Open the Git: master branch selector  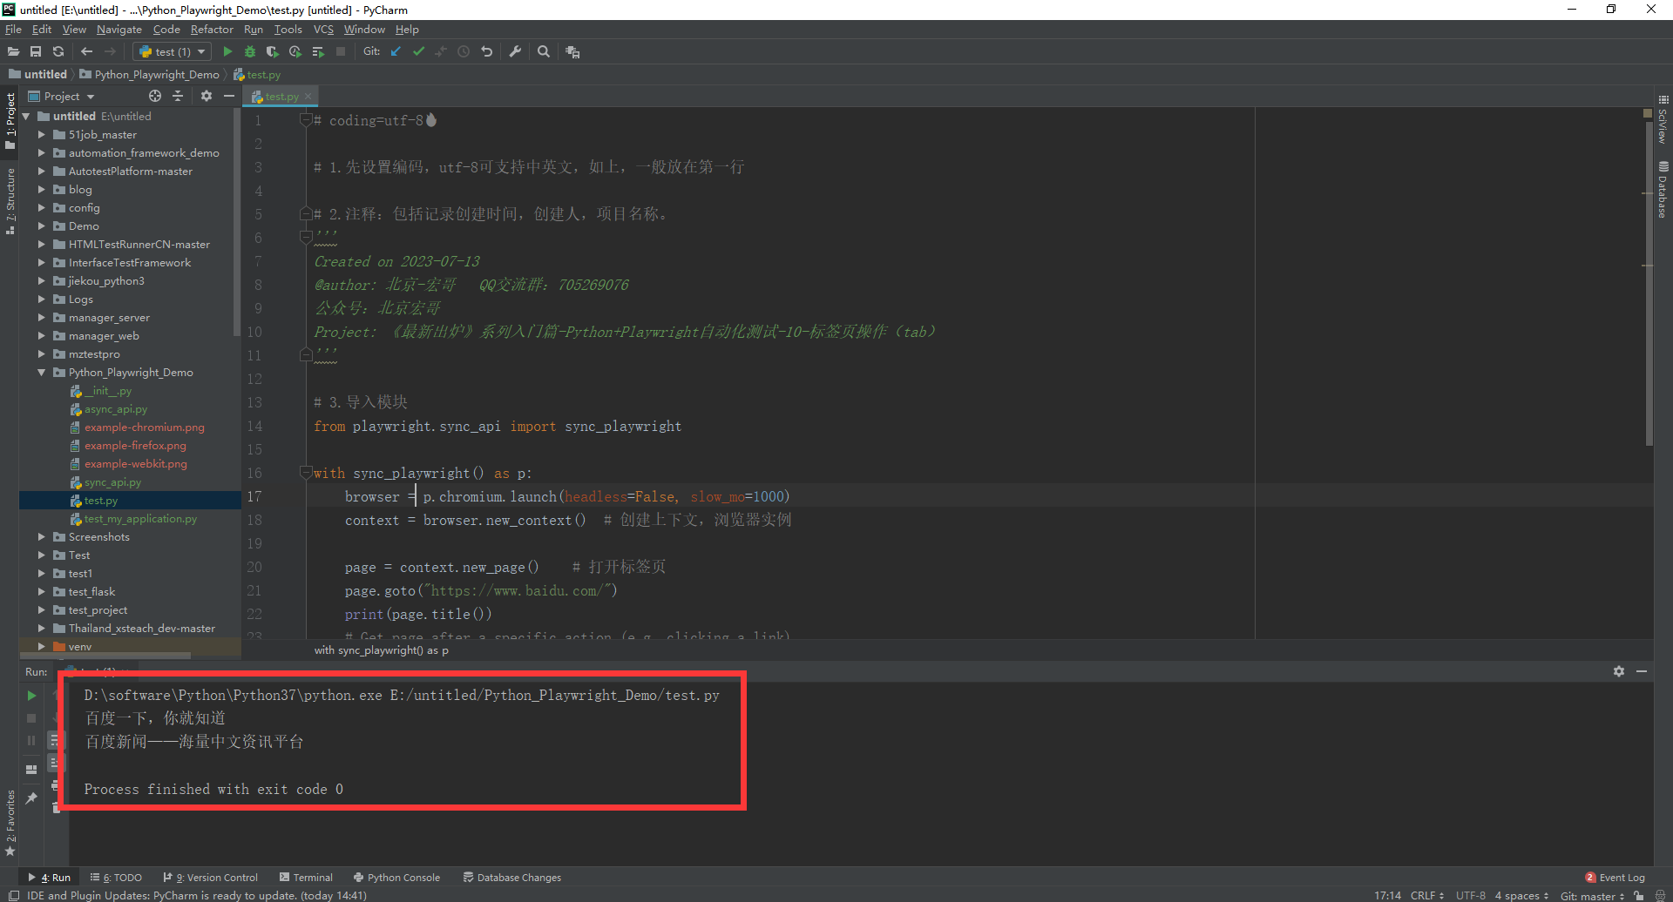click(1592, 895)
